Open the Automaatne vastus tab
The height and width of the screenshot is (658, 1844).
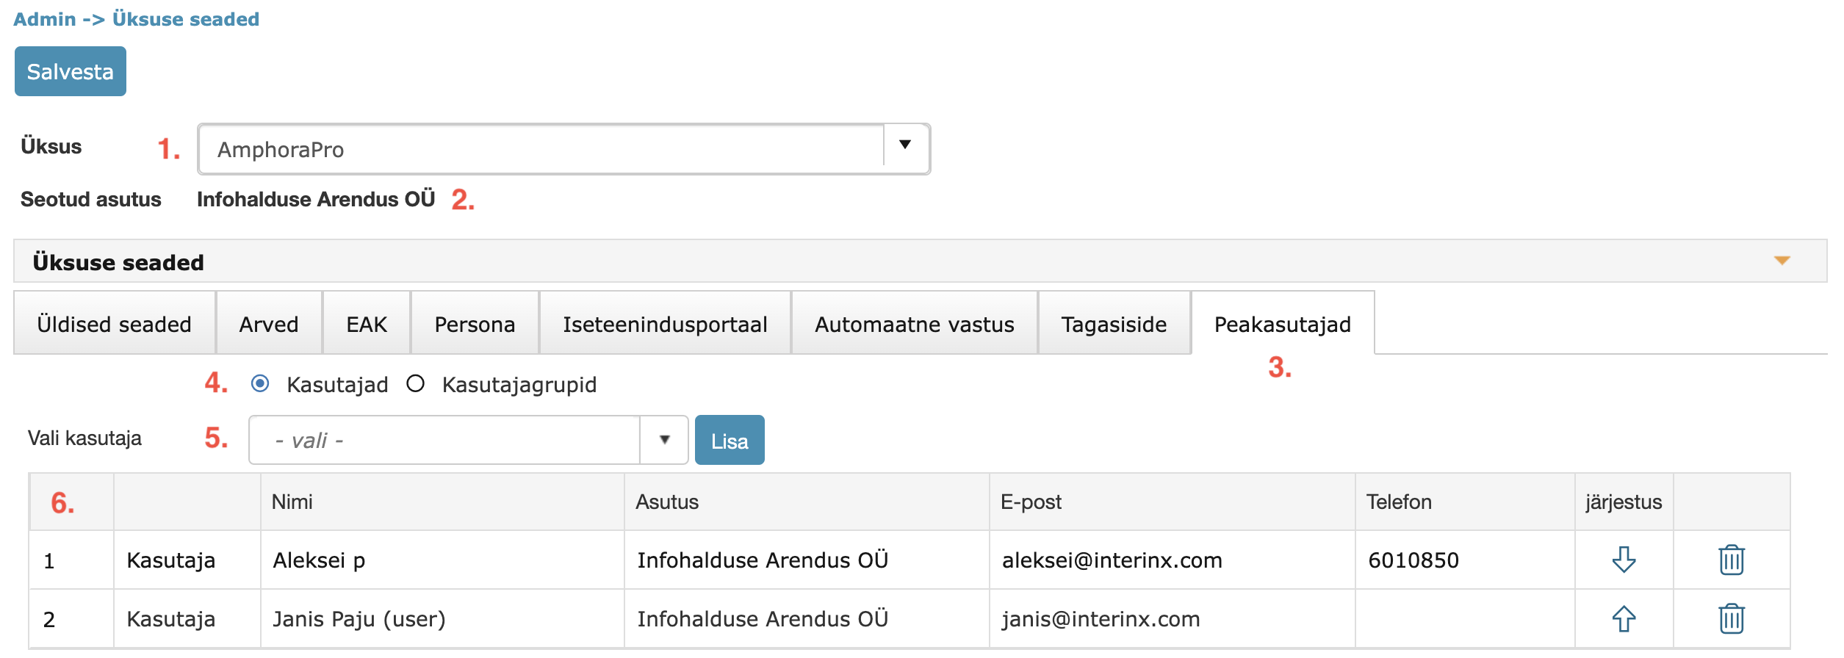(x=915, y=324)
